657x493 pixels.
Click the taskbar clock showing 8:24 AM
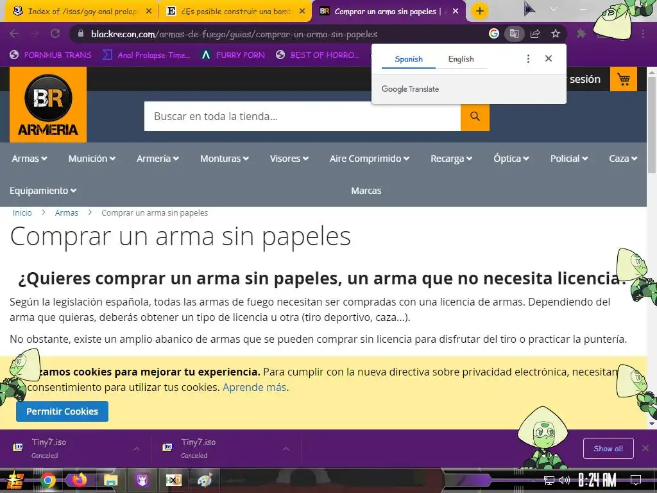pyautogui.click(x=597, y=480)
